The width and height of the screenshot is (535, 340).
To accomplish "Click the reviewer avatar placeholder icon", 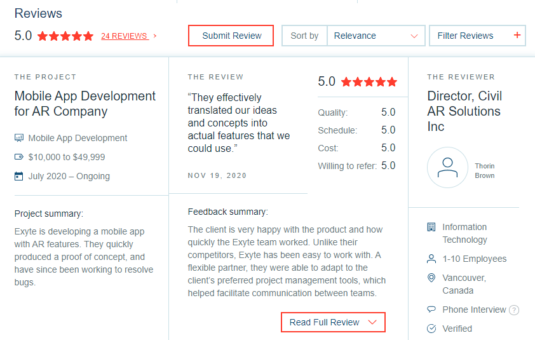I will click(x=447, y=167).
